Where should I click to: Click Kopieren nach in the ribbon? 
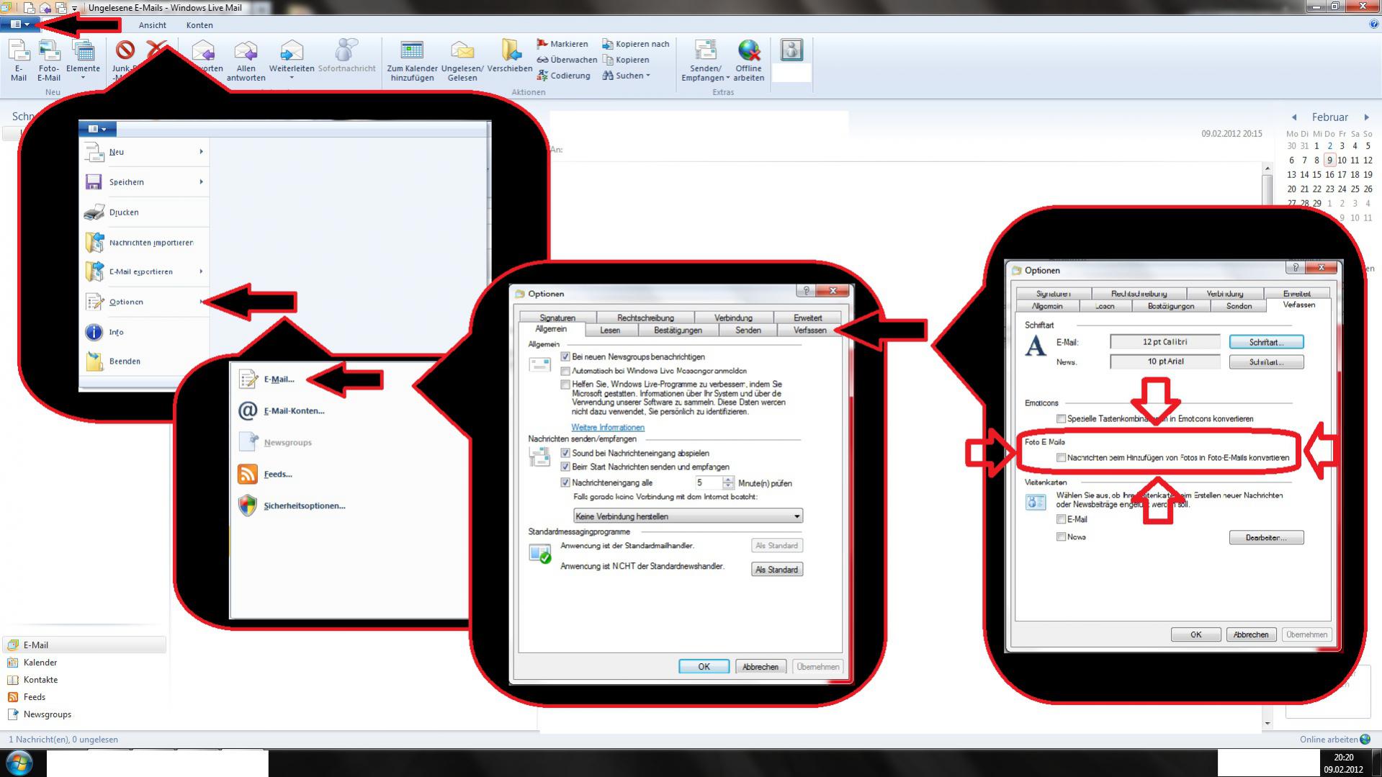pyautogui.click(x=636, y=44)
